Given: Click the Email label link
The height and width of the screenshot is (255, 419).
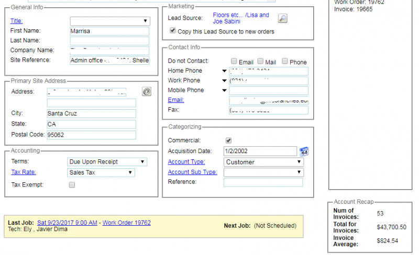Looking at the screenshot, I should [176, 100].
